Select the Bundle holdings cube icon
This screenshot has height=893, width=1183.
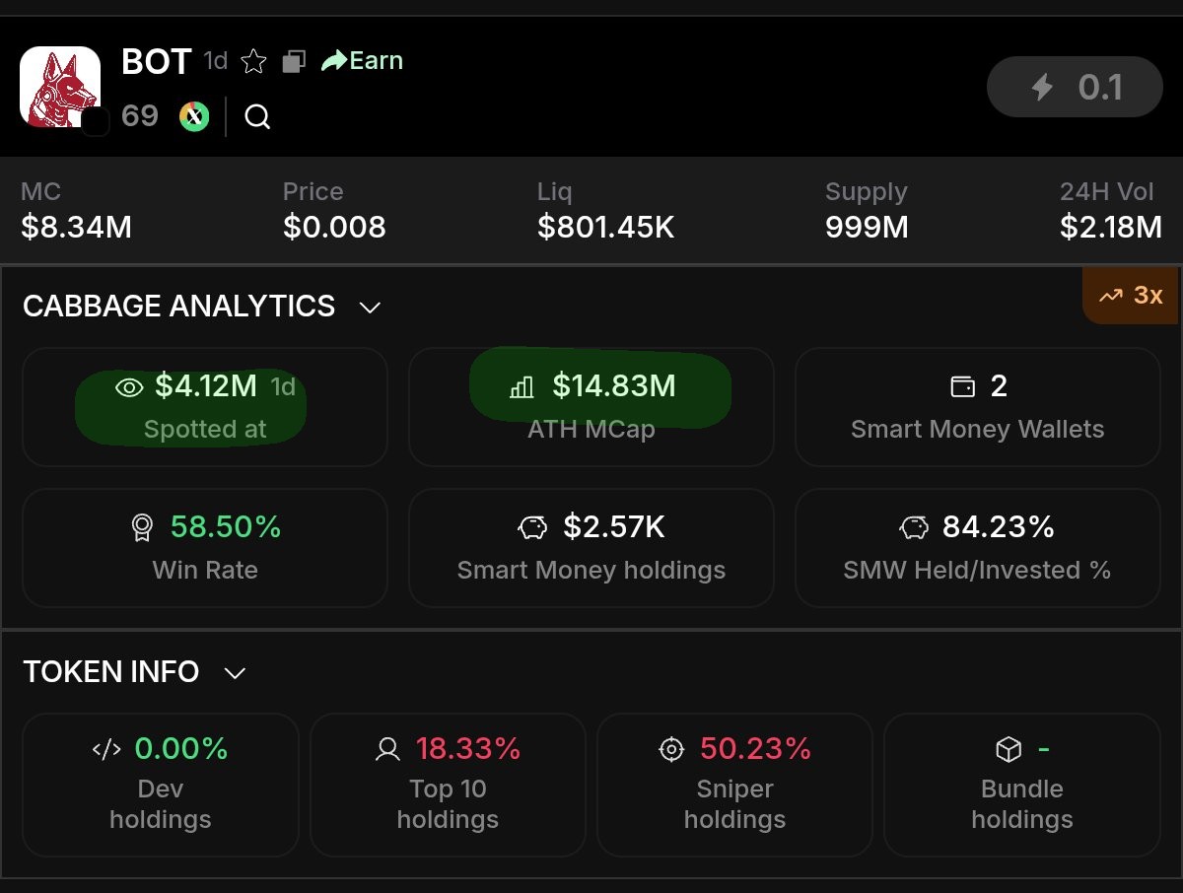point(1008,750)
